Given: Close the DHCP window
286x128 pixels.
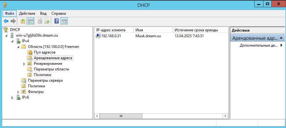Looking at the screenshot, I should (278, 4).
